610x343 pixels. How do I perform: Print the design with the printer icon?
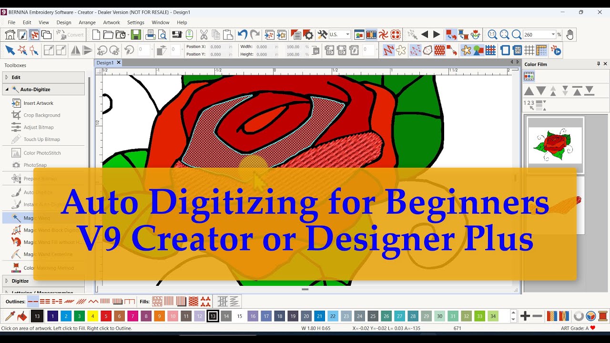[x=151, y=34]
